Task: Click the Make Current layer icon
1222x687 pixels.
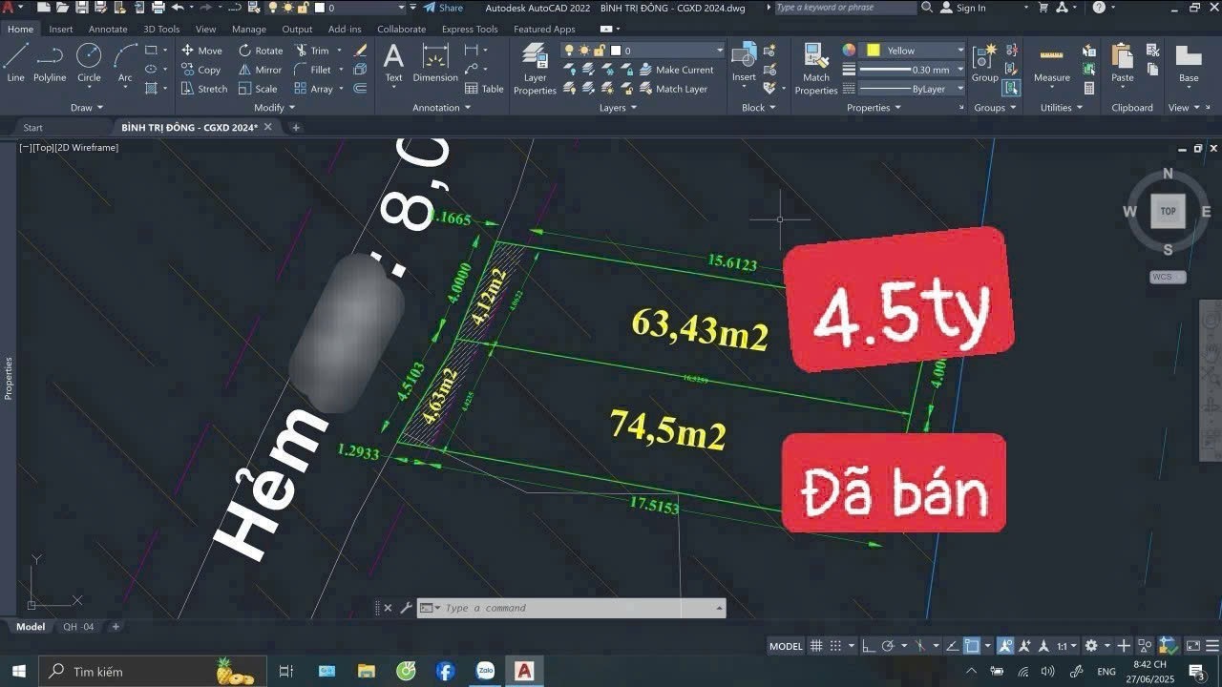Action: 643,69
